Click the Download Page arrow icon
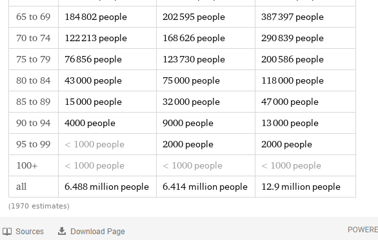378x240 pixels. coord(62,231)
